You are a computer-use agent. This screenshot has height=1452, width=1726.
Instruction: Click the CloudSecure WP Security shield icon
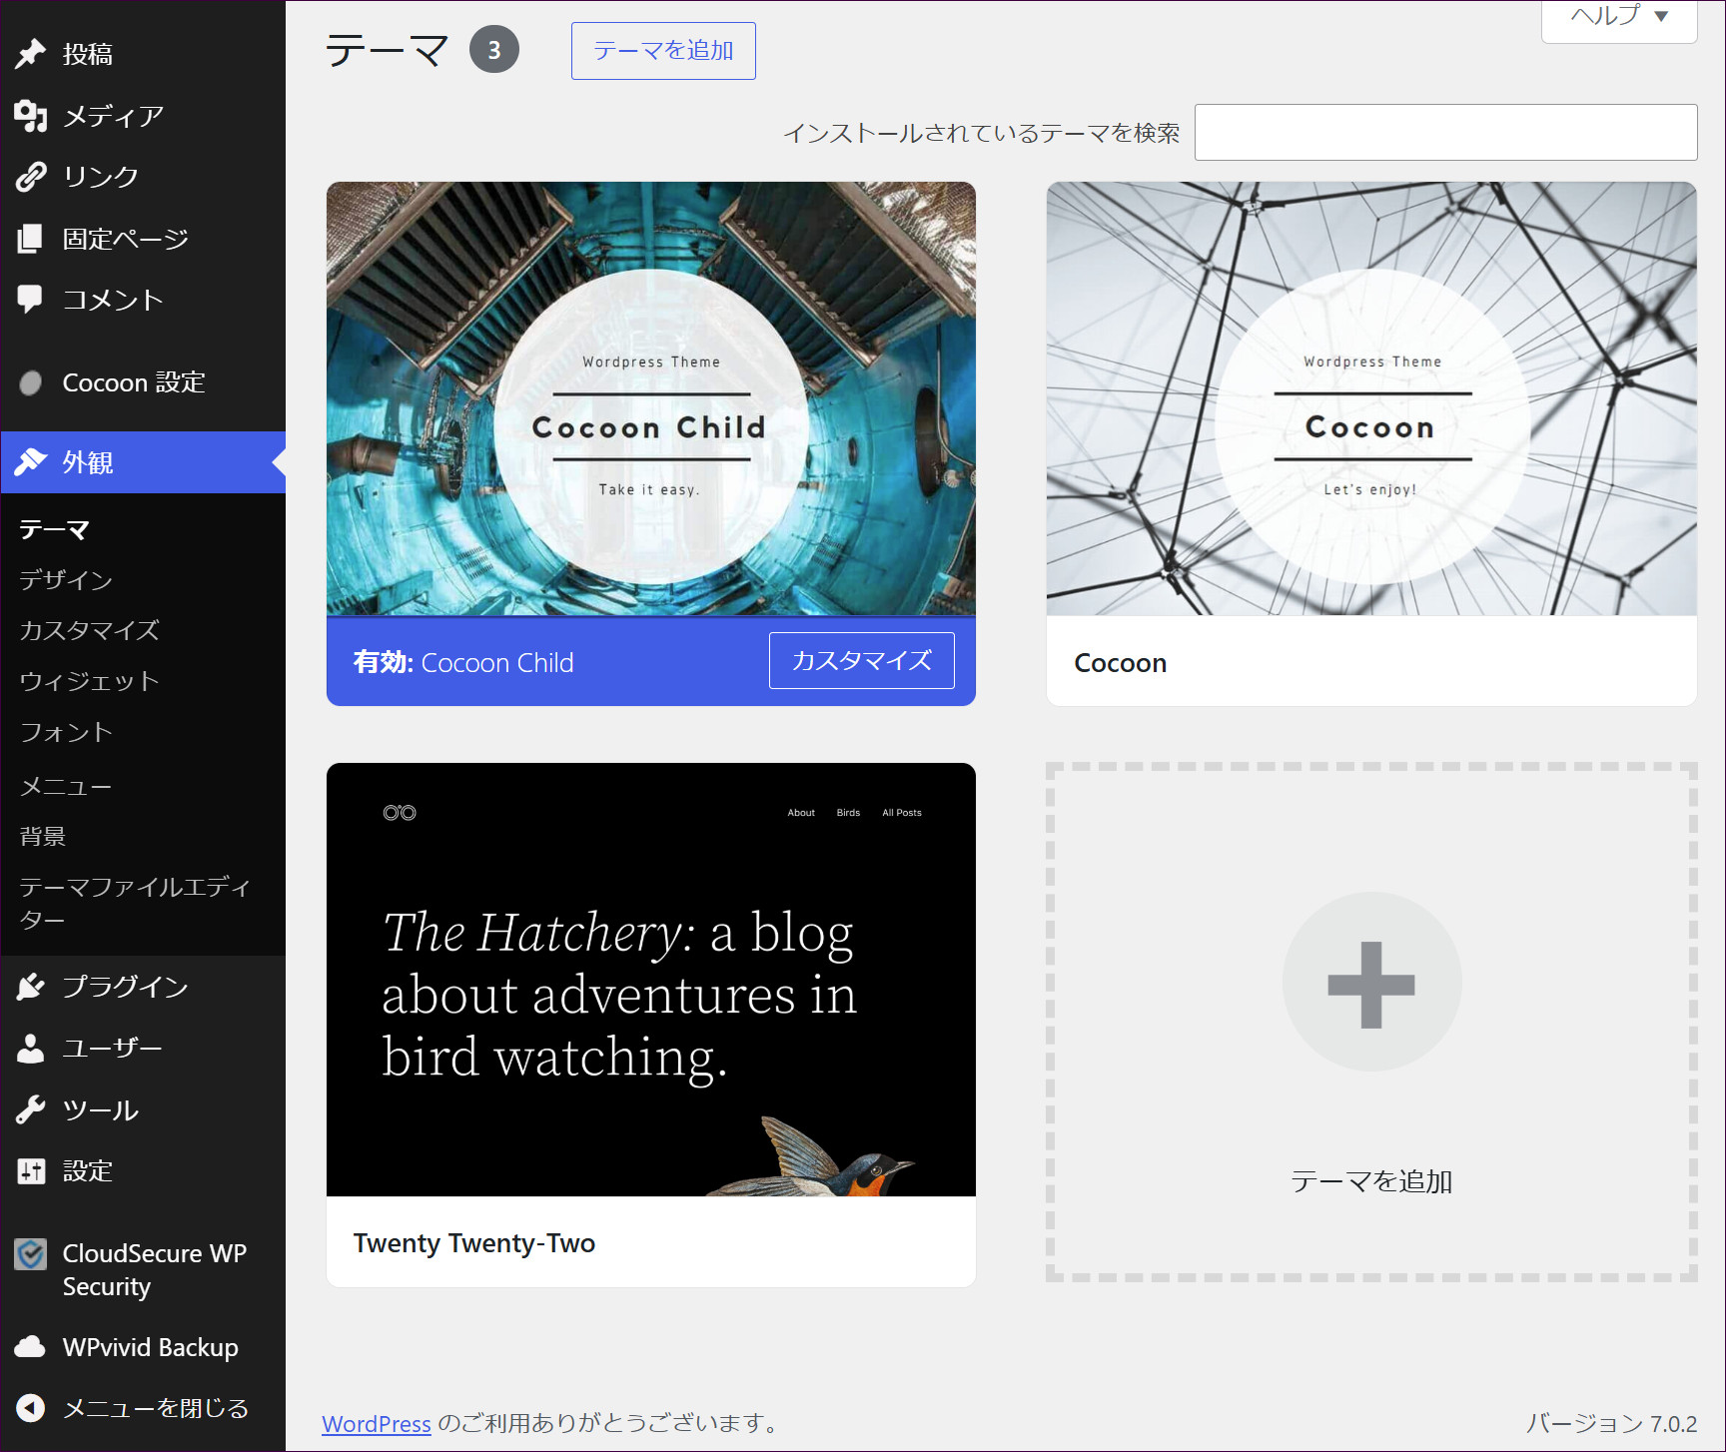[31, 1254]
